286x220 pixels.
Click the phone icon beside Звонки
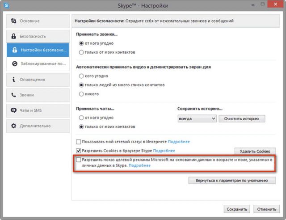(14, 95)
